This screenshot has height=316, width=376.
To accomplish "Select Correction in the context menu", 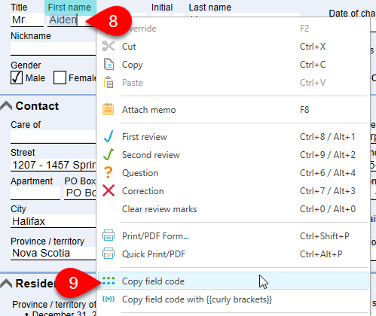I will 233,191.
